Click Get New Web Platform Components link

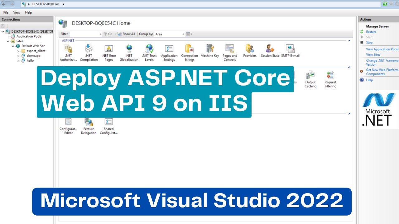click(x=382, y=72)
